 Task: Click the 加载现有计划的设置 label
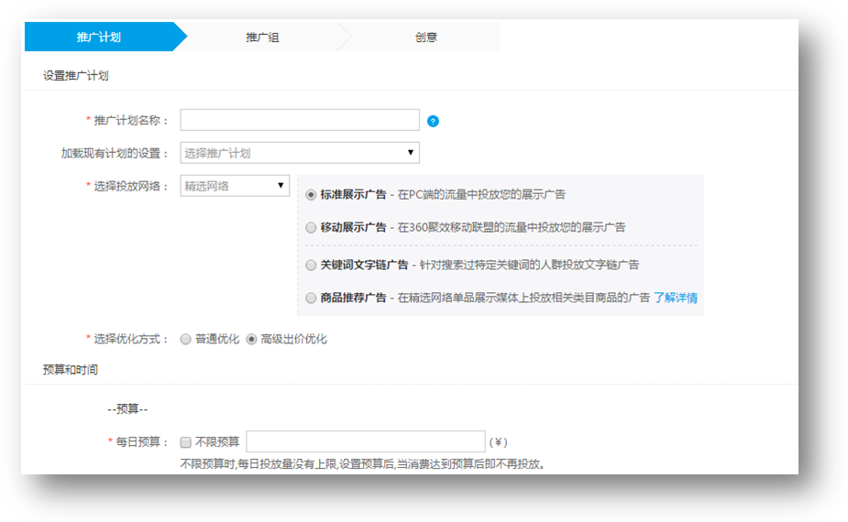click(x=115, y=154)
